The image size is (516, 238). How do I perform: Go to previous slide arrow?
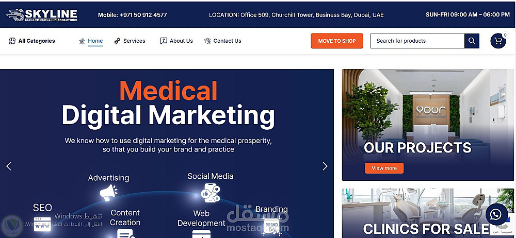9,166
